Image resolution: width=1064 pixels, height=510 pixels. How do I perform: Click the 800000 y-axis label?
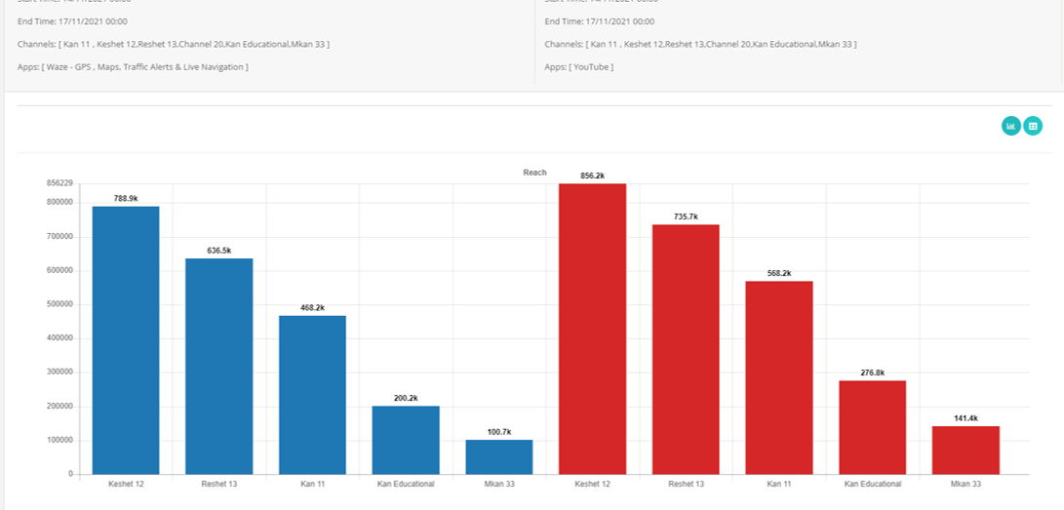coord(59,202)
